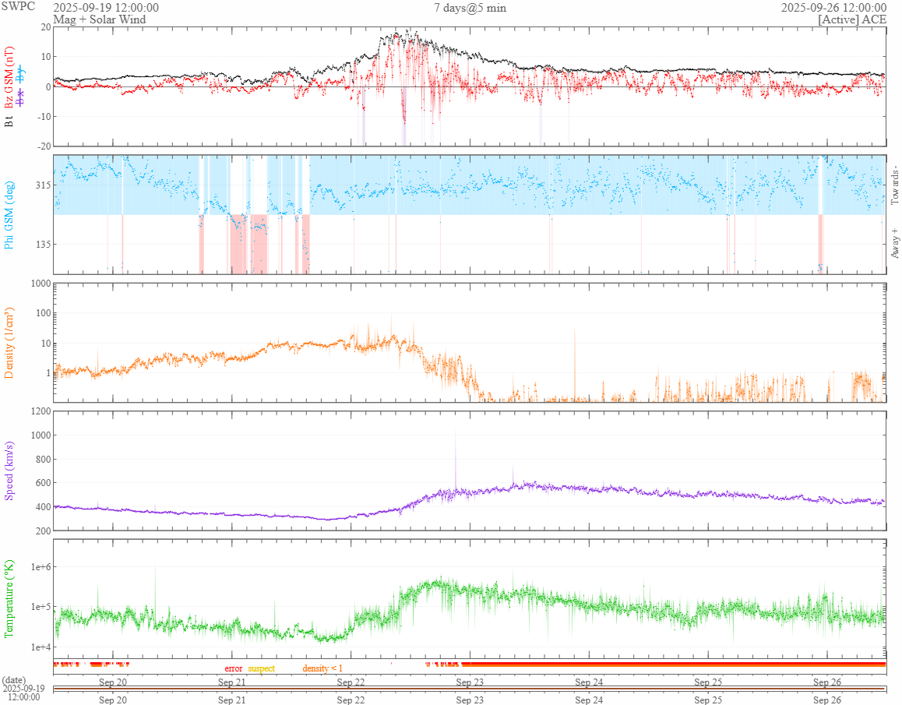Click the 1e+6 tick on the Temperature axis
The height and width of the screenshot is (705, 902).
[41, 567]
